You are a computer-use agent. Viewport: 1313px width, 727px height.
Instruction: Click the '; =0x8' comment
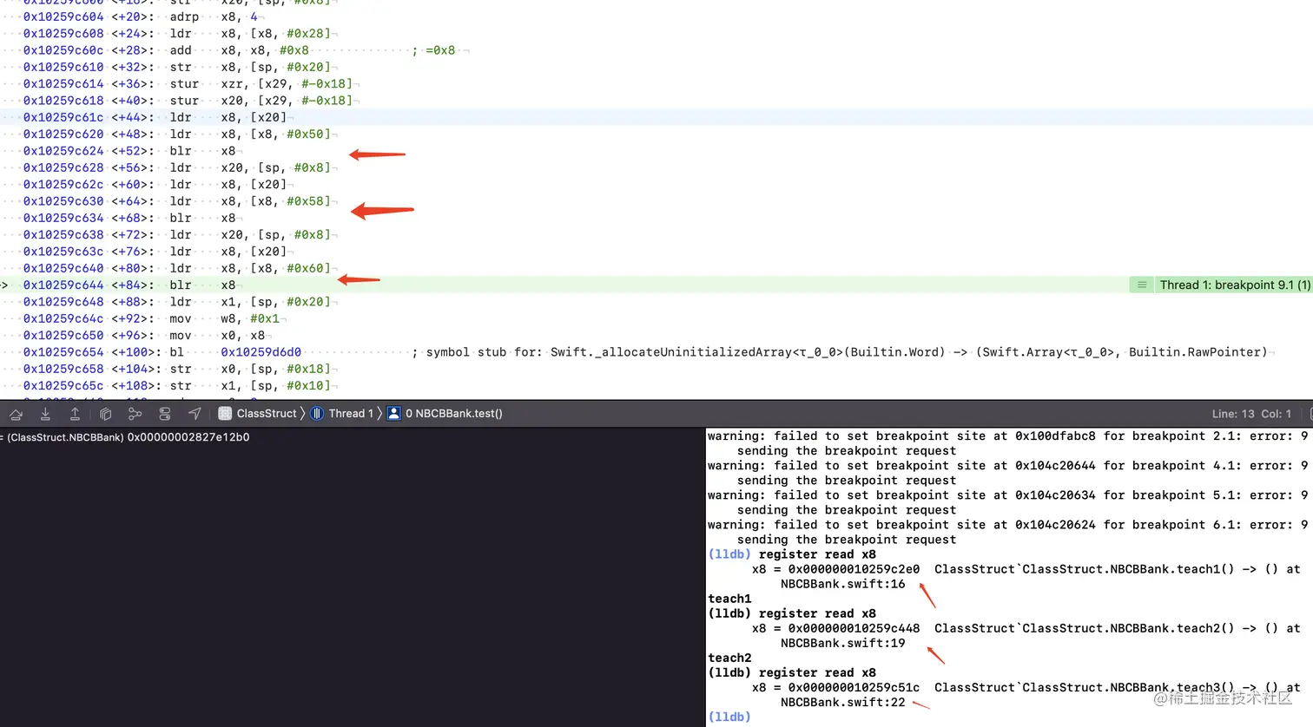pyautogui.click(x=433, y=50)
